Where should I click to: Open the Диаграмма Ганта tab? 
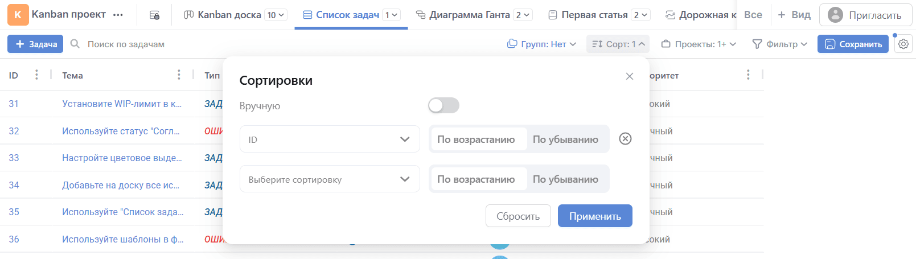coord(469,15)
